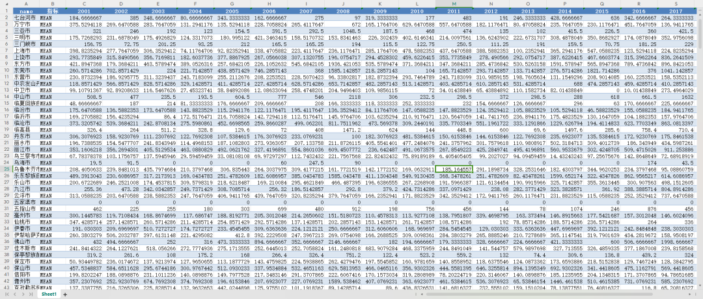The height and width of the screenshot is (299, 703).
Task: Select the "七台河市" name cell
Action: pyautogui.click(x=25, y=17)
